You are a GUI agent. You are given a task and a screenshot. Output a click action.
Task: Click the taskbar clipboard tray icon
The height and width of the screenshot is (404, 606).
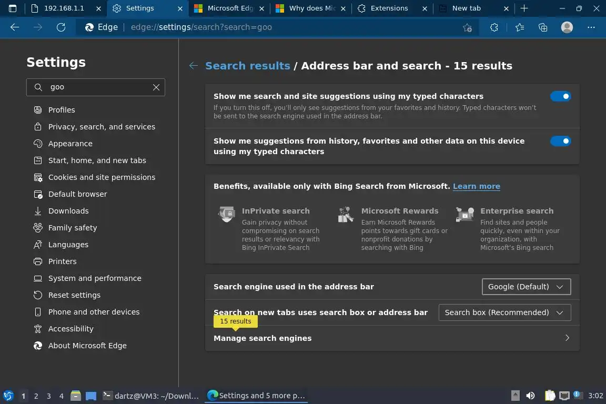coord(550,396)
